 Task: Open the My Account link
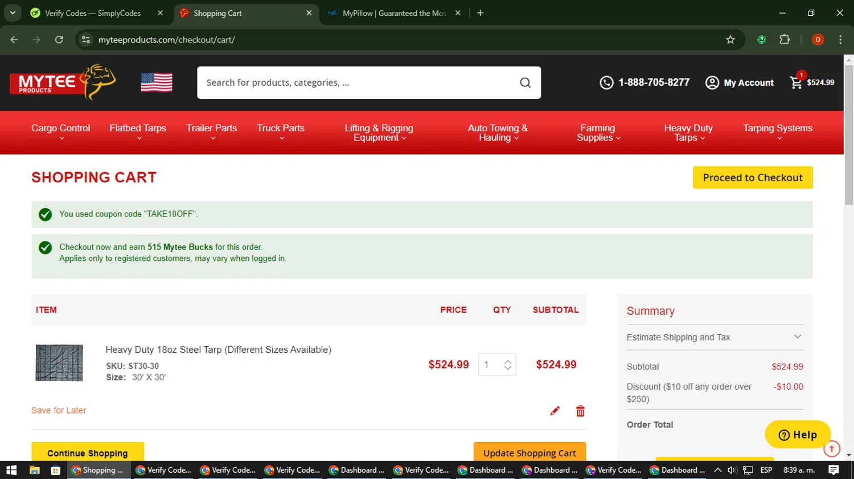[749, 83]
